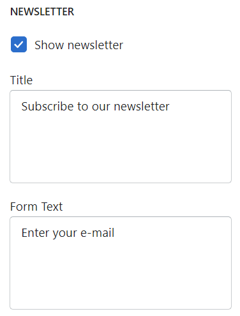The image size is (240, 316).
Task: Click the 'Enter your e-mail' text
Action: [68, 233]
